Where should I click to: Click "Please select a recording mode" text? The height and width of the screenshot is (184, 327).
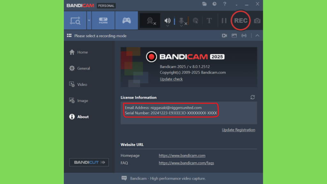pyautogui.click(x=100, y=36)
